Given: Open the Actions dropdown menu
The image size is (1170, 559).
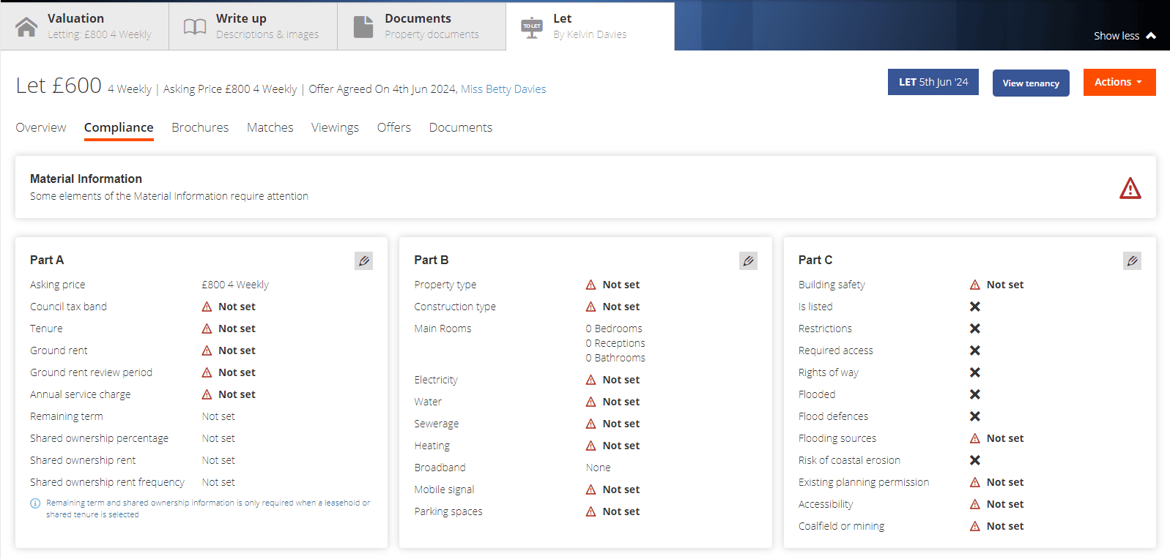Looking at the screenshot, I should [x=1119, y=82].
